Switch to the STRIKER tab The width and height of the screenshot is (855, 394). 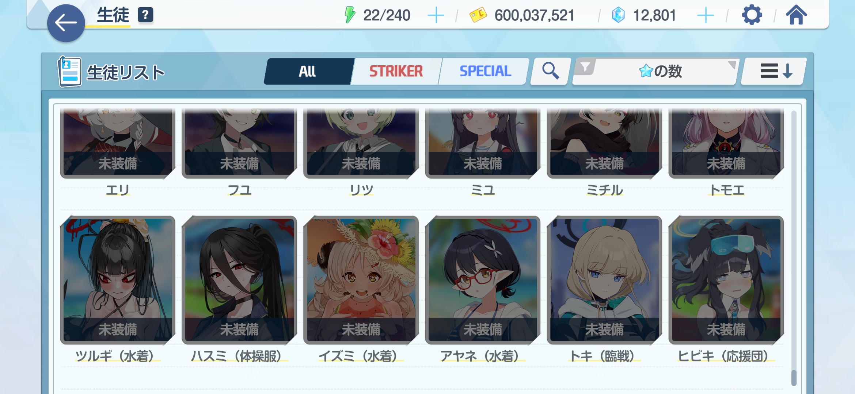tap(396, 72)
